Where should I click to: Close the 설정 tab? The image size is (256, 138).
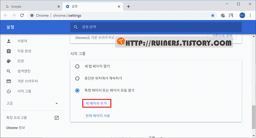click(x=119, y=6)
